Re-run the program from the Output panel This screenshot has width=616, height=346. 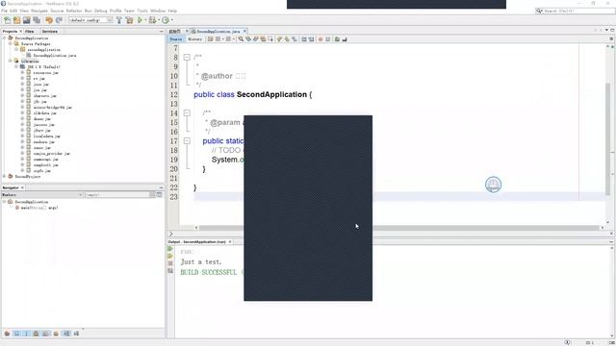[170, 249]
